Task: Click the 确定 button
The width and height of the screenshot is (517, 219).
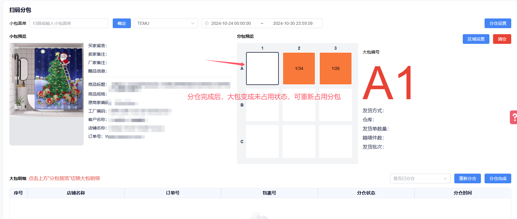Action: tap(122, 23)
